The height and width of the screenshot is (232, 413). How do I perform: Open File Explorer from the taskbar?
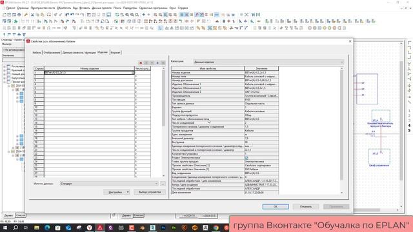click(x=37, y=227)
